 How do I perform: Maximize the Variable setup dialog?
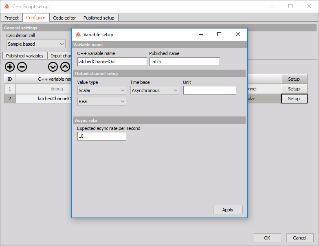click(x=219, y=34)
